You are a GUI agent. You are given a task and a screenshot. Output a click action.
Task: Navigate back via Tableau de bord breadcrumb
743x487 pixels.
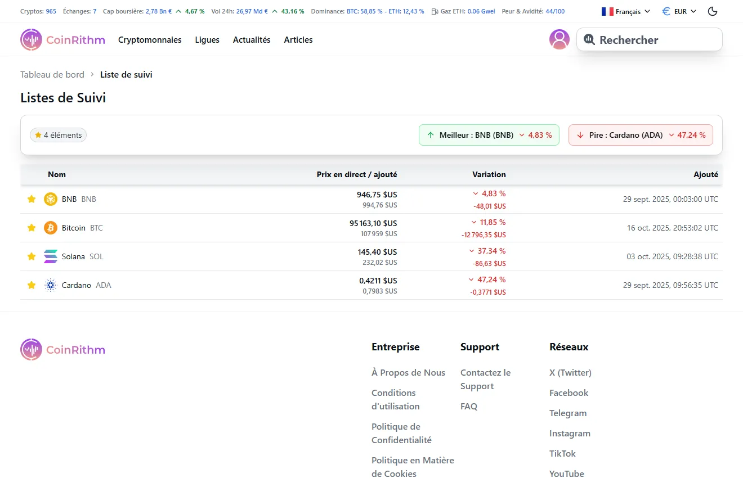52,74
